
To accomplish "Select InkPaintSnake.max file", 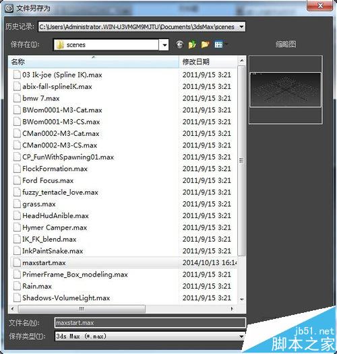I will pos(53,251).
